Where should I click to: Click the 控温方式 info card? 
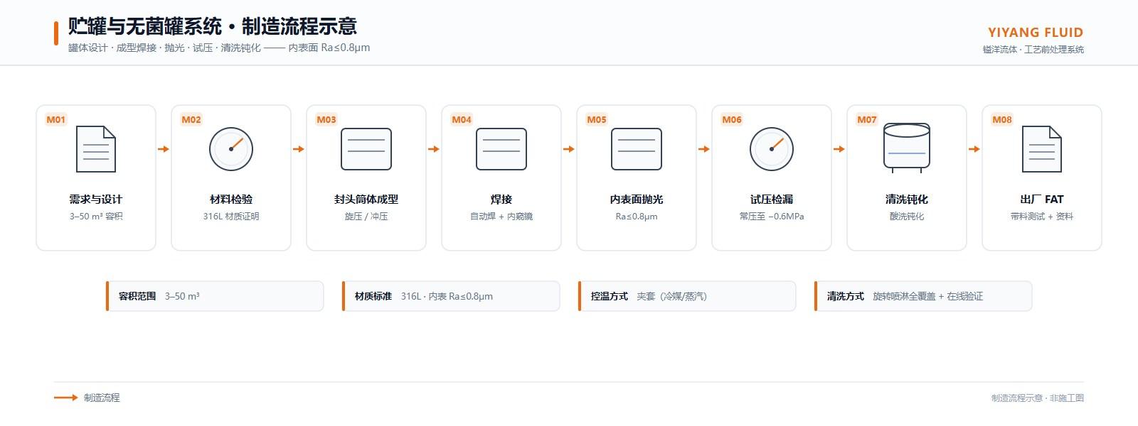point(687,296)
